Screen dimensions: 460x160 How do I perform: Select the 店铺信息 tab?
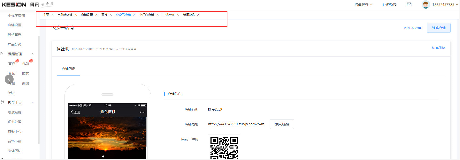pos(68,69)
